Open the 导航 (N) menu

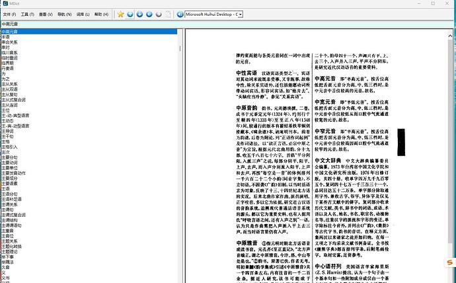[65, 14]
